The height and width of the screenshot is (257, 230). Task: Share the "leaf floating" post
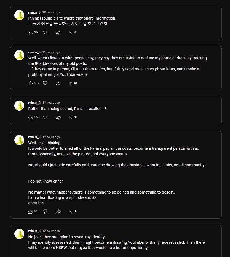(58, 212)
